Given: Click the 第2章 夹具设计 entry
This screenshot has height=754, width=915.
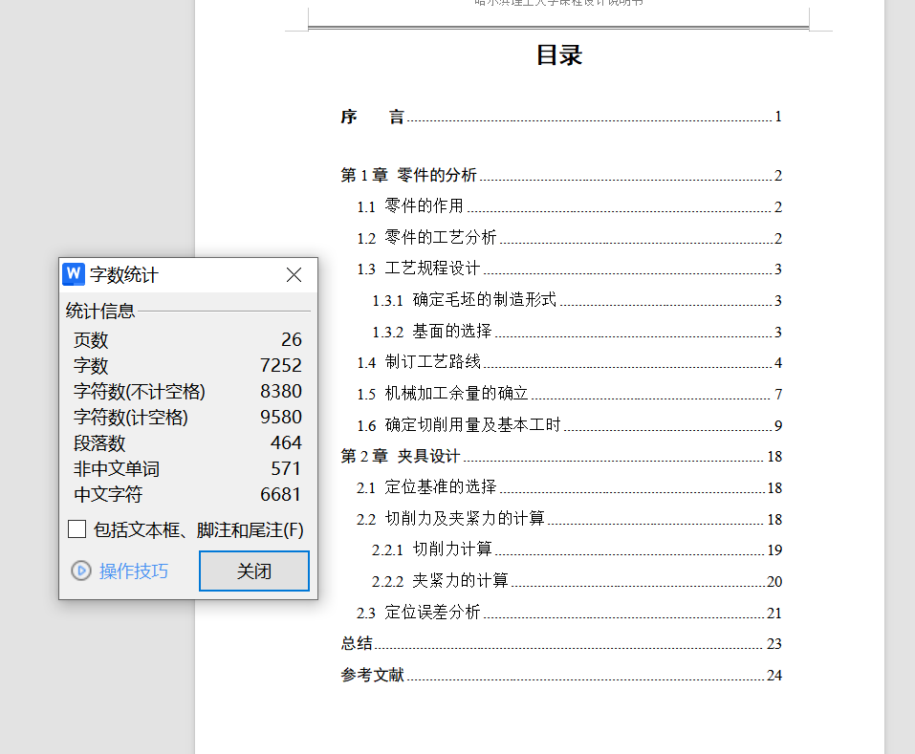Looking at the screenshot, I should (x=399, y=456).
